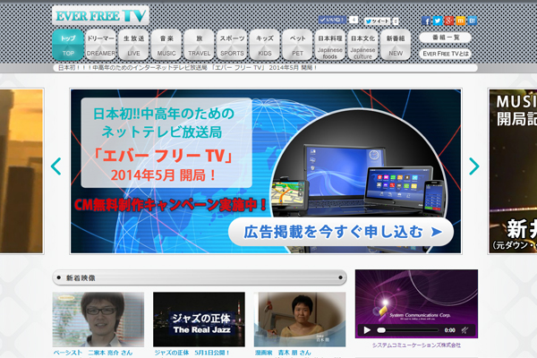Click the EVER FREE TV logo
537x358 pixels.
(x=100, y=15)
